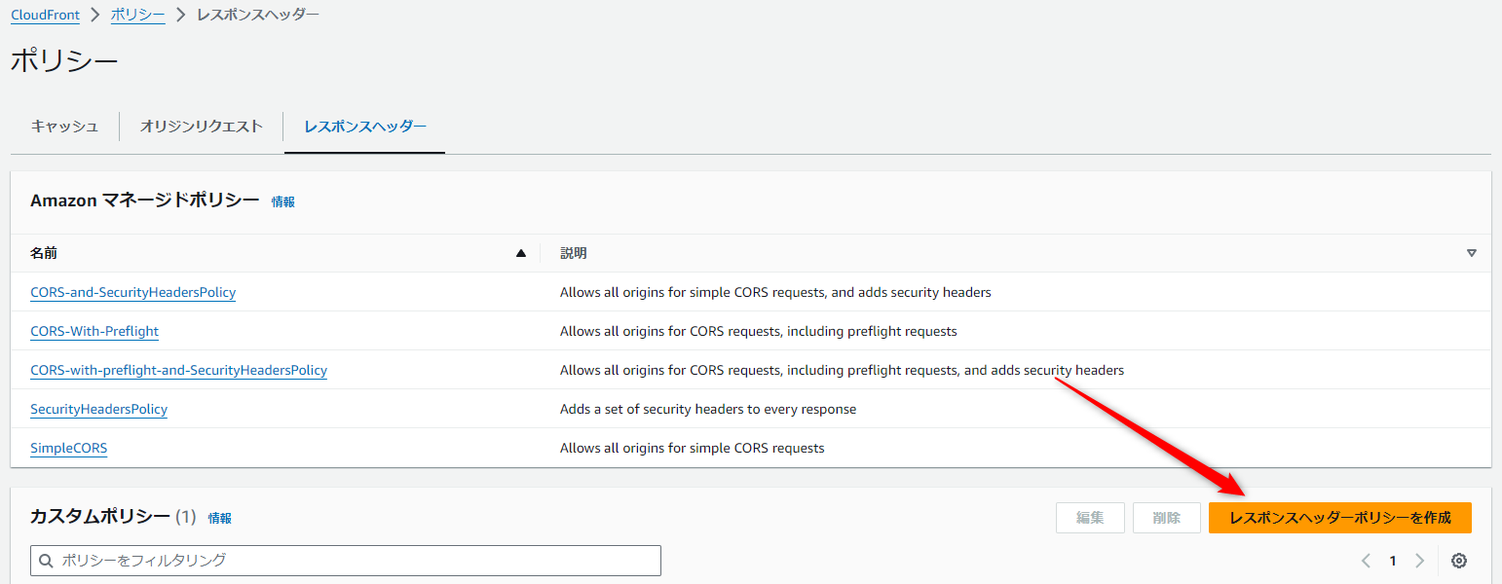The image size is (1502, 584).
Task: Open CORS-With-Preflight policy
Action: point(94,331)
